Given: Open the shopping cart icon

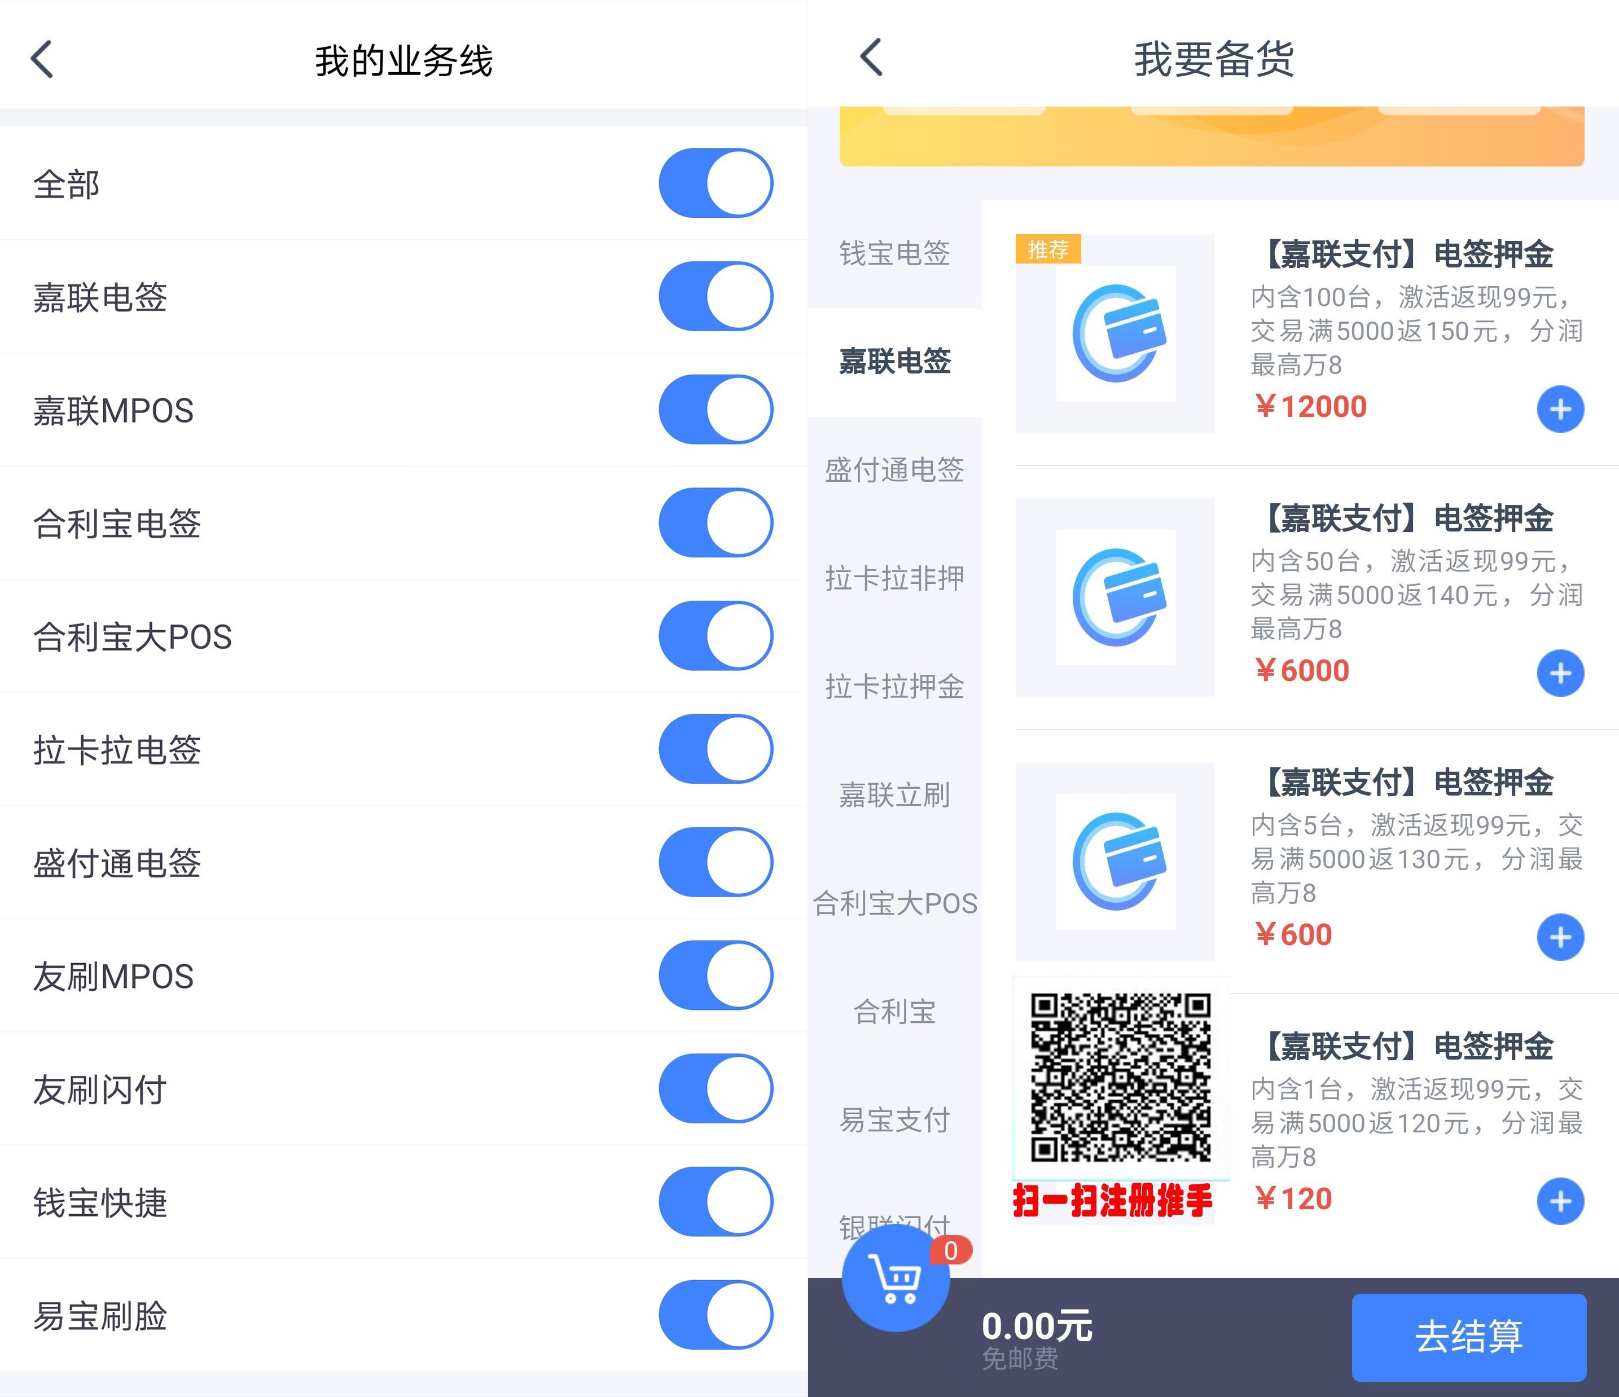Looking at the screenshot, I should tap(896, 1279).
